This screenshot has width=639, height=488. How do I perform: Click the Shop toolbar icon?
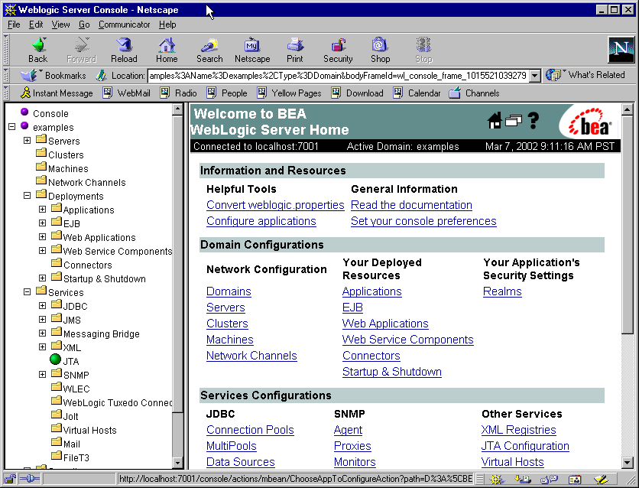pos(380,50)
